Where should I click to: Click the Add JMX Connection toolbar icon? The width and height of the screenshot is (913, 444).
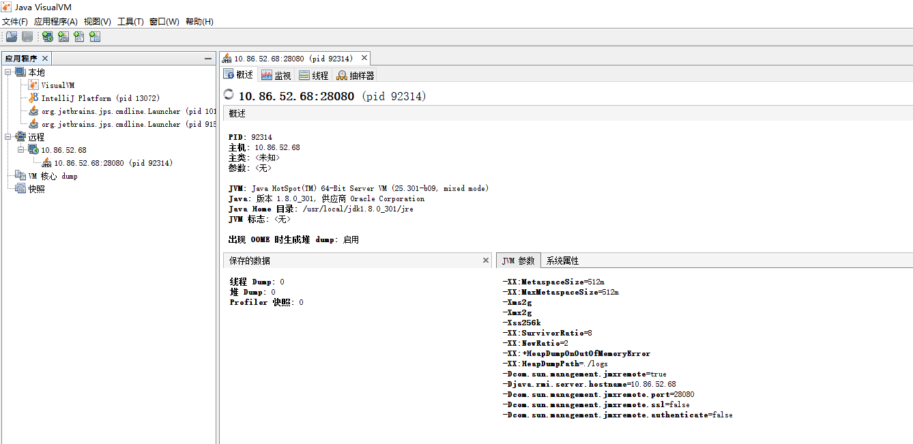(63, 37)
